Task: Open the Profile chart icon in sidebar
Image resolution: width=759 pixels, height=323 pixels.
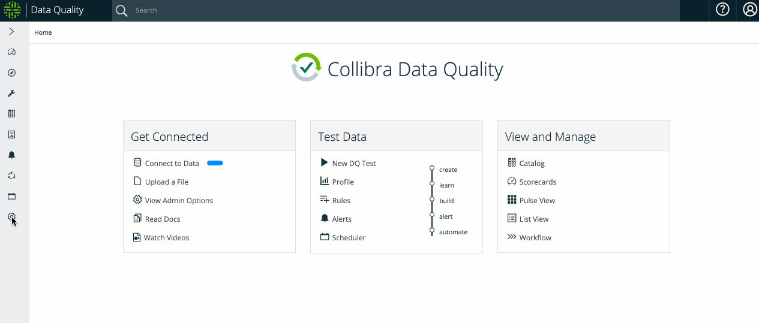Action: pos(11,135)
